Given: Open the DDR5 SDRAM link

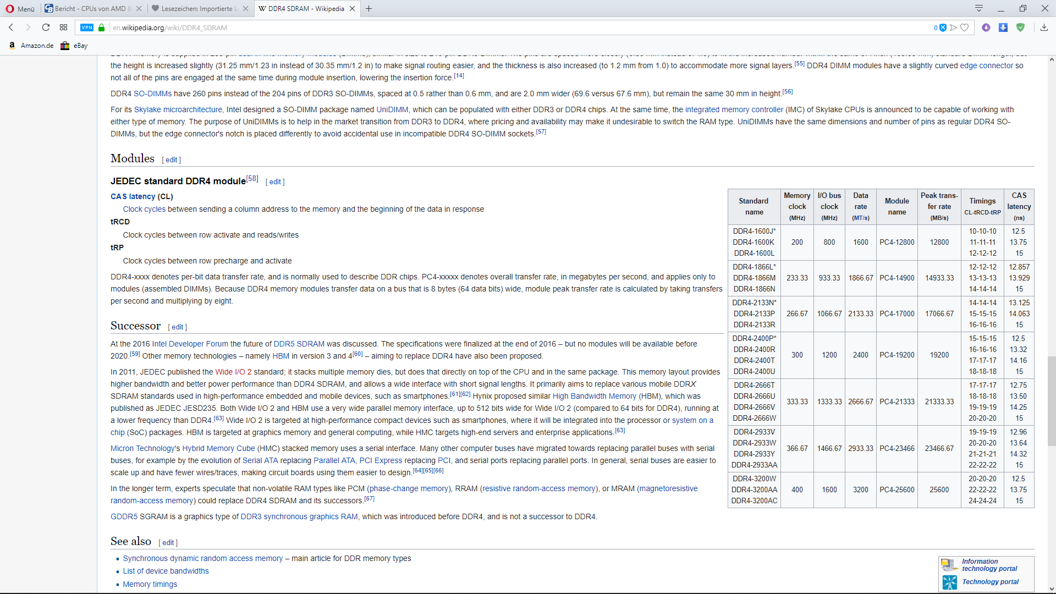Looking at the screenshot, I should click(x=299, y=344).
